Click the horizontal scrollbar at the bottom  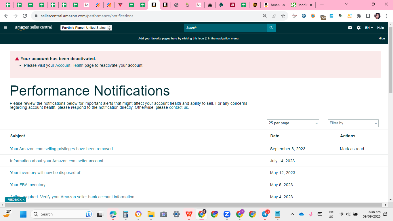click(194, 205)
